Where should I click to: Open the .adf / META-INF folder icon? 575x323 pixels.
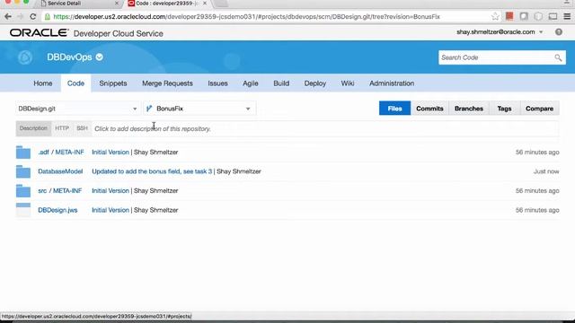[x=23, y=153]
